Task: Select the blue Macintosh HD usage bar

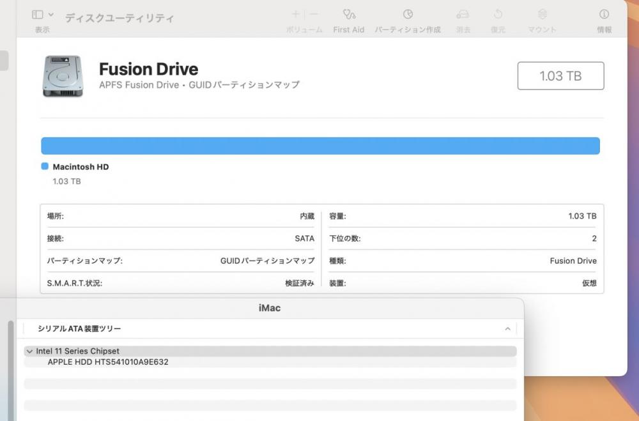Action: point(320,146)
